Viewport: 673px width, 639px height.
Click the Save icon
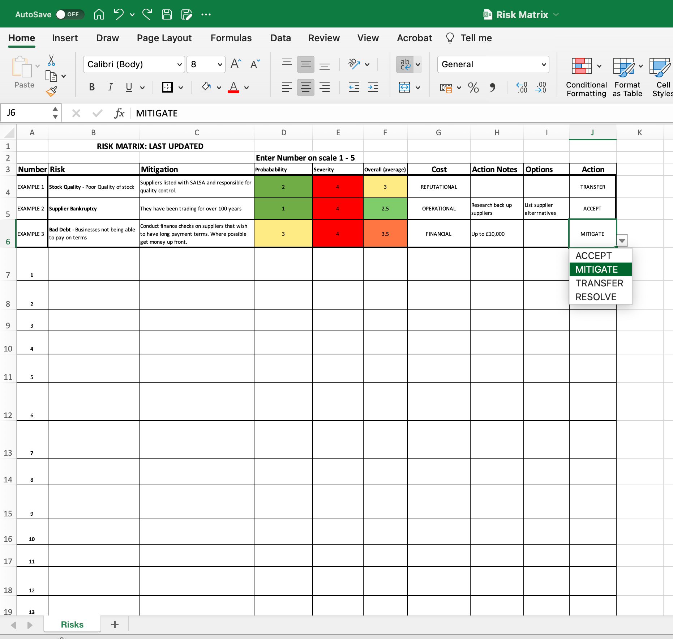point(167,14)
